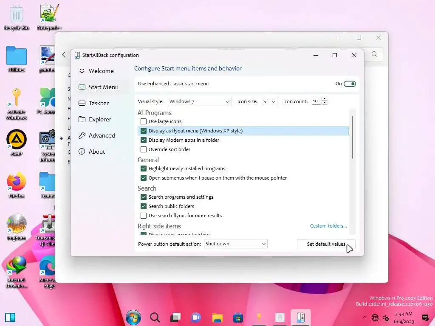The image size is (435, 326).
Task: Open the network globe tray icon
Action: (375, 318)
